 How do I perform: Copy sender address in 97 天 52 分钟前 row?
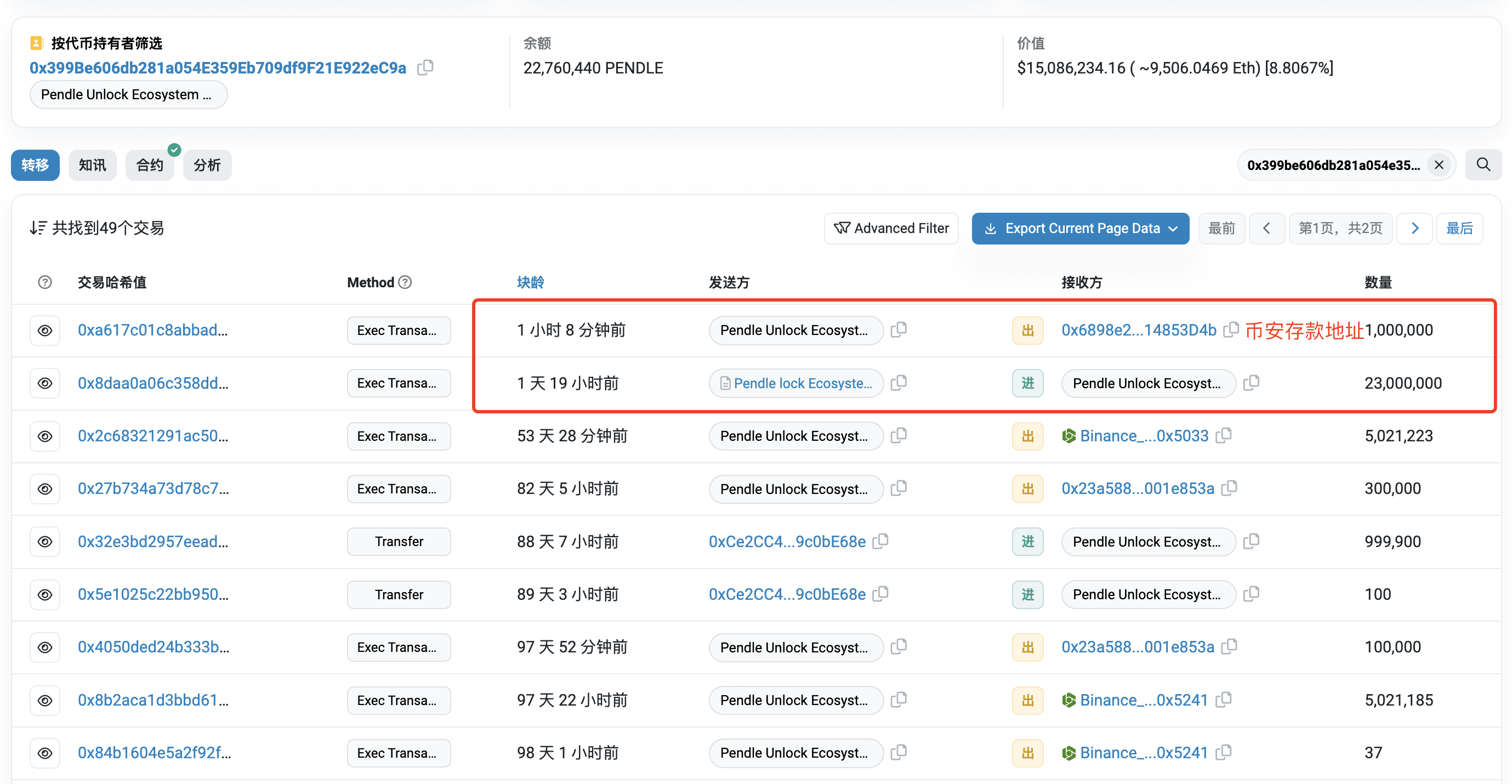899,647
